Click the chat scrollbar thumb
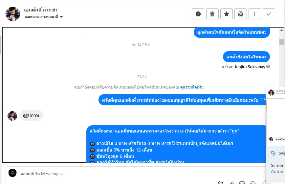 281,42
